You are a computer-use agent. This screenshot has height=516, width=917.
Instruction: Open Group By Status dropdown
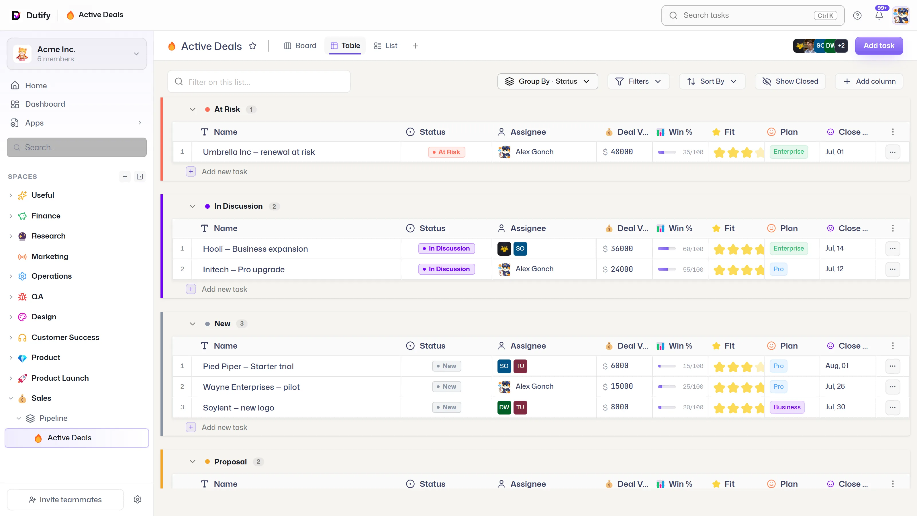pos(548,81)
